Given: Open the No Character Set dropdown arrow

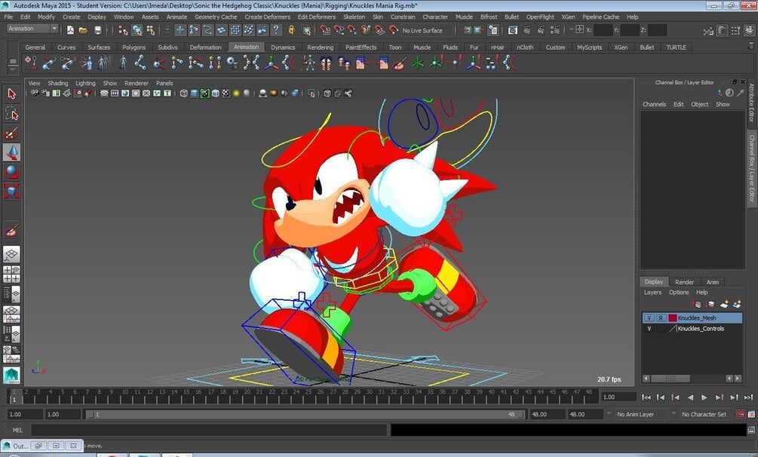Looking at the screenshot, I should 674,414.
